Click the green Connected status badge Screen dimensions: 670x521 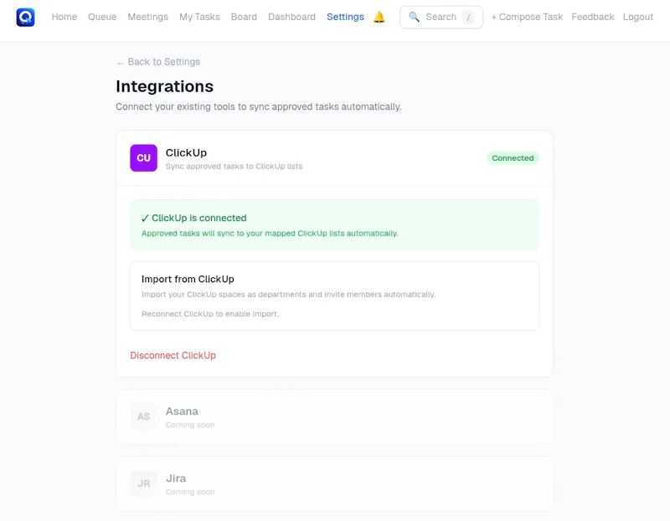[513, 158]
